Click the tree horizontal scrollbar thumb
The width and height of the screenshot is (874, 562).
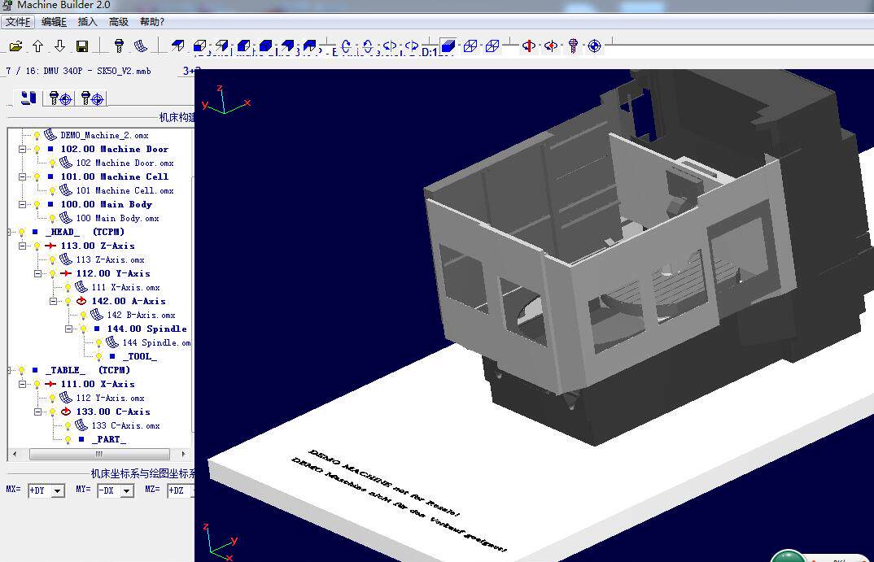(x=98, y=454)
